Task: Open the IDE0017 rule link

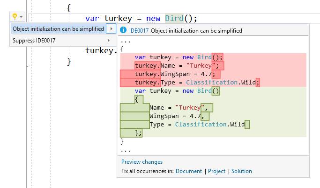Action: click(139, 31)
